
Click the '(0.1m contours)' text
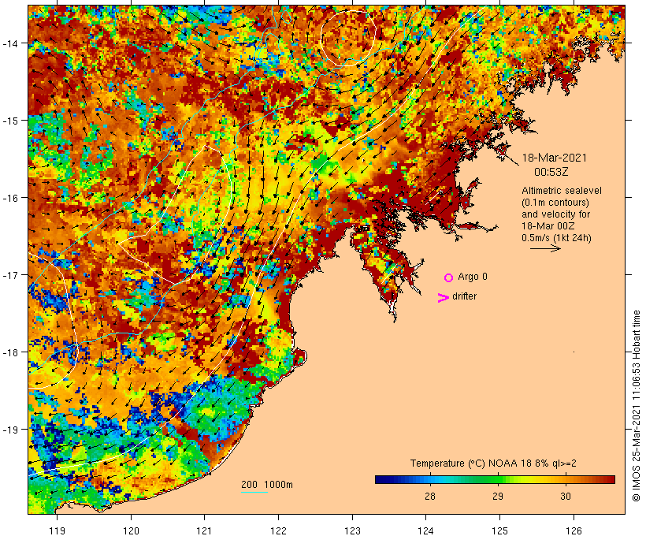click(555, 203)
